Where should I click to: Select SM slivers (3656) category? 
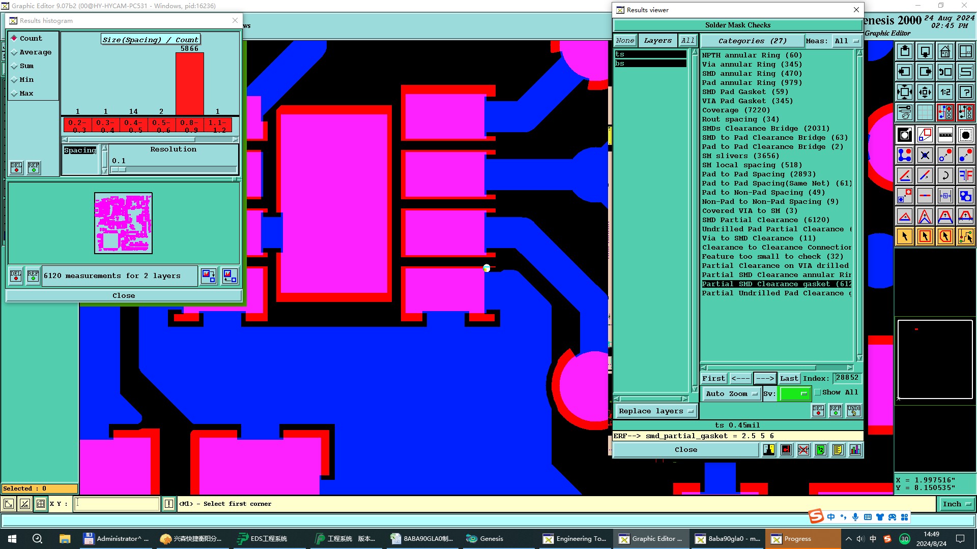pyautogui.click(x=740, y=156)
